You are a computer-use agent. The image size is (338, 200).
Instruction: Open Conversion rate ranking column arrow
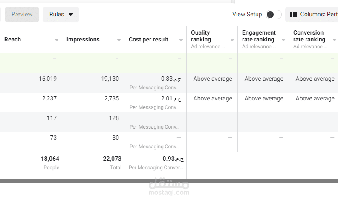334,40
